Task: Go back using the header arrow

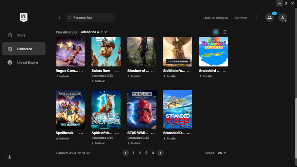Action: point(59,17)
